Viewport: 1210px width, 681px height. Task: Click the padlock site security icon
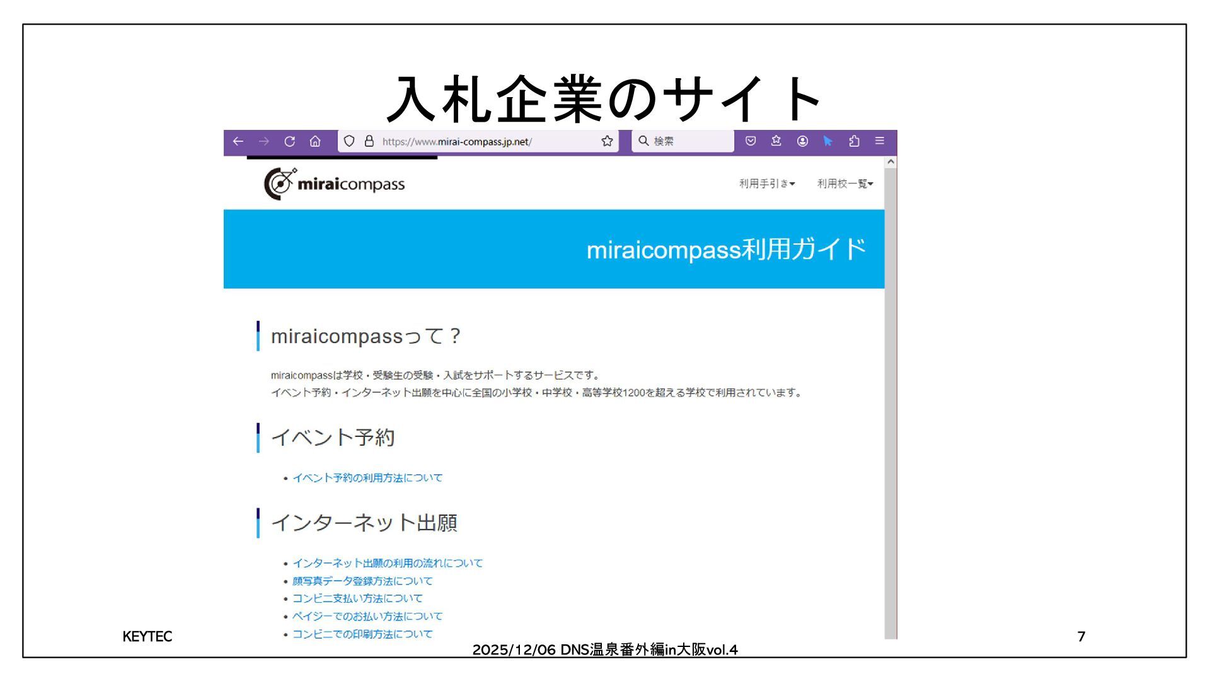pos(369,141)
